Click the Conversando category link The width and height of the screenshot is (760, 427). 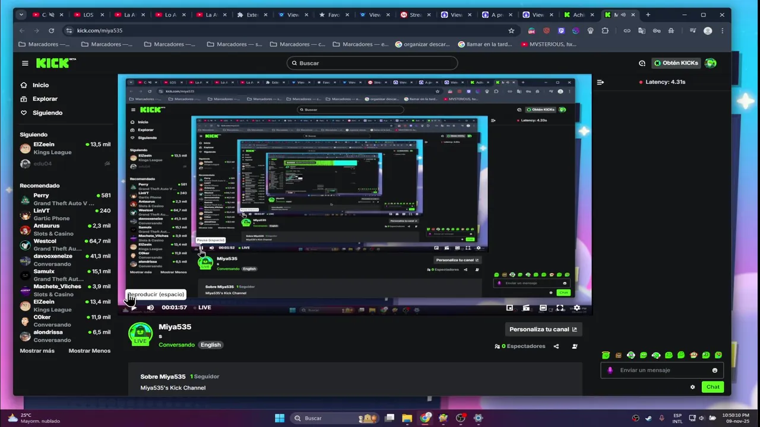point(176,345)
